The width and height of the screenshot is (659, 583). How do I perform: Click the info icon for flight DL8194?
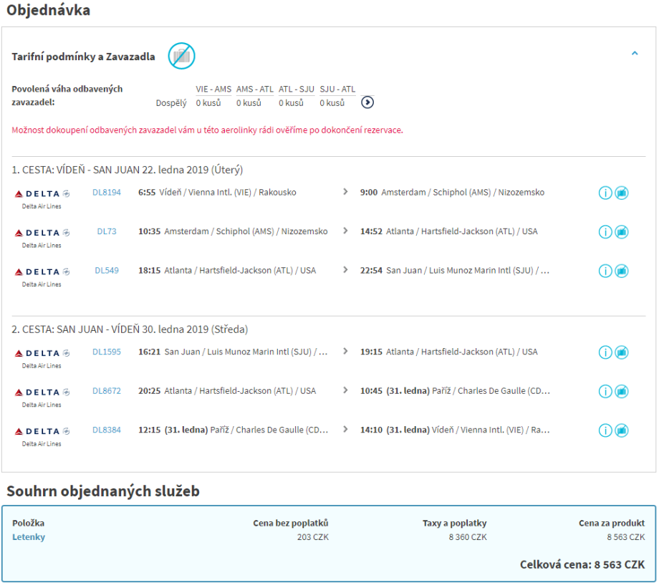pyautogui.click(x=605, y=193)
